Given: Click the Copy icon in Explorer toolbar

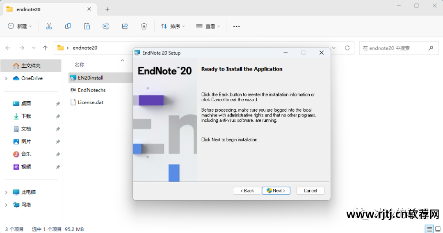Looking at the screenshot, I should (68, 26).
